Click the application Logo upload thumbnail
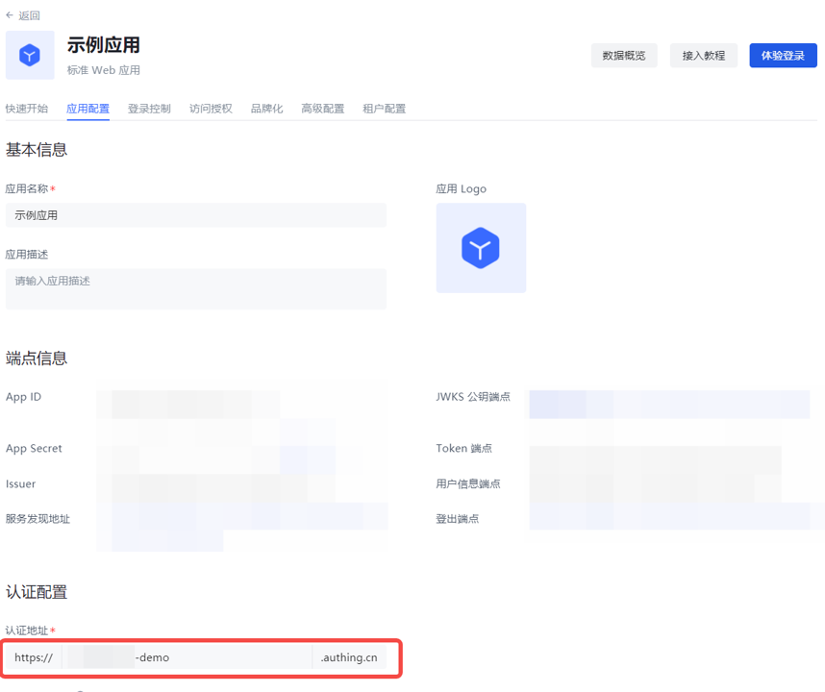 coord(481,248)
